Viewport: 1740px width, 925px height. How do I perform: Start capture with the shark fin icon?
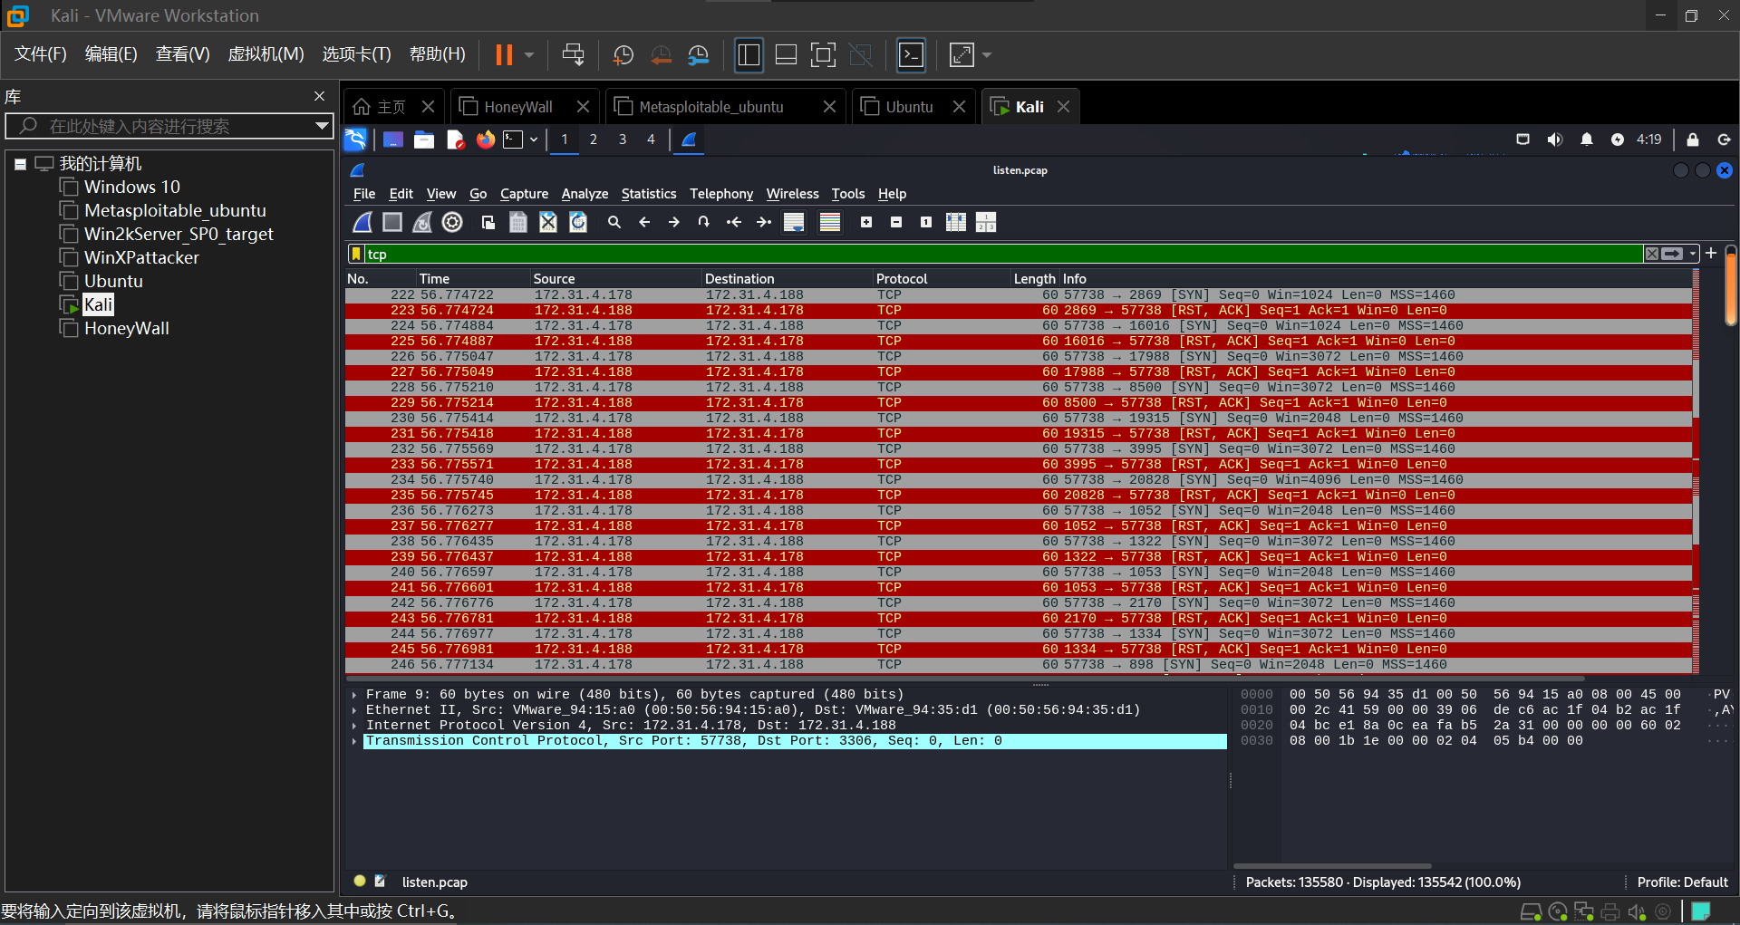pos(362,222)
